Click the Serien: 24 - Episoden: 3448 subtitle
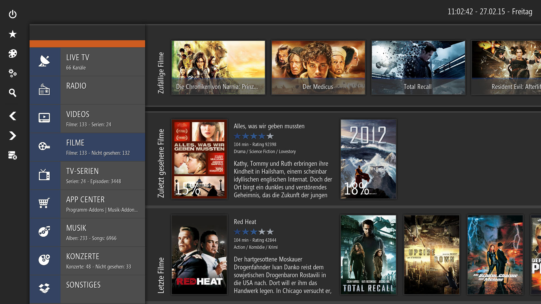The width and height of the screenshot is (541, 304). pos(94,181)
